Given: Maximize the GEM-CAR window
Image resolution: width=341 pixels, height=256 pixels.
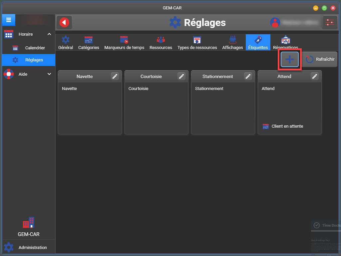Looking at the screenshot, I should pyautogui.click(x=324, y=8).
